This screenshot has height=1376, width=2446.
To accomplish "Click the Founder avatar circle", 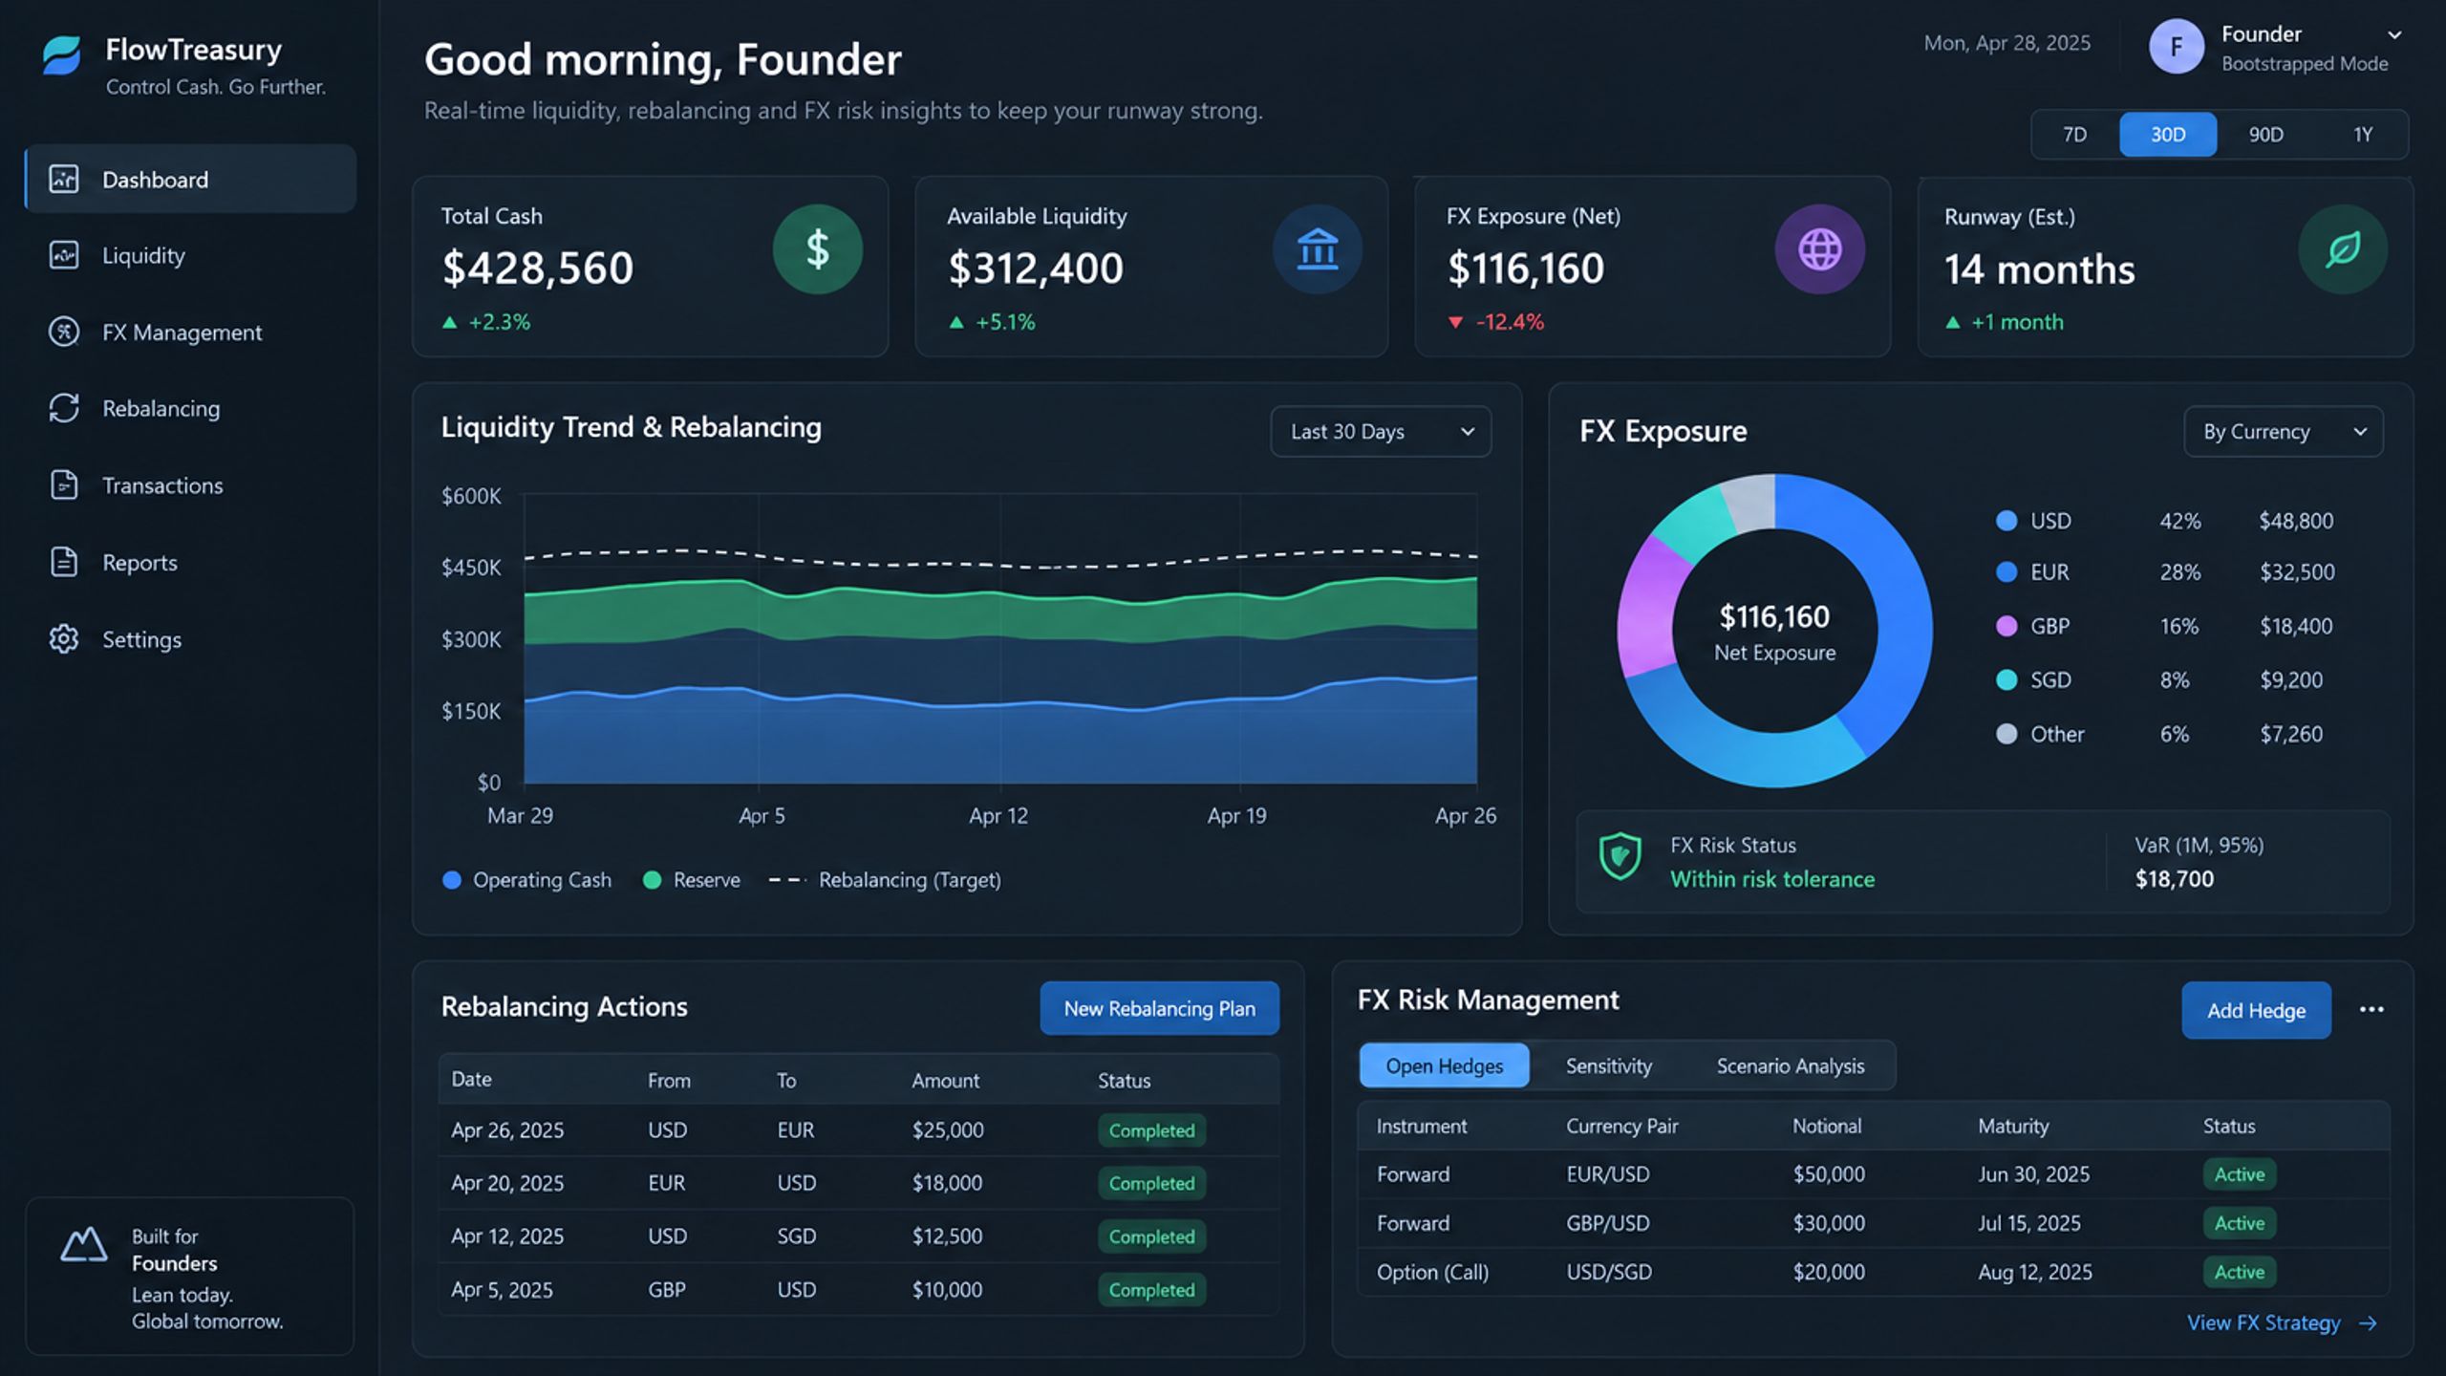I will [x=2177, y=46].
